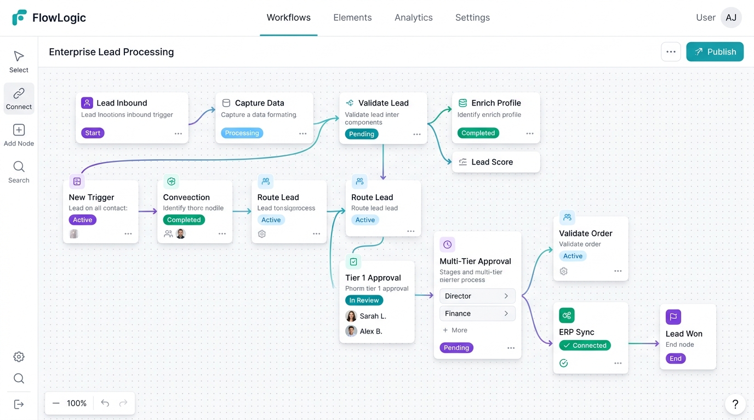
Task: Click the clock icon on Multi-Tier Approval
Action: point(447,244)
